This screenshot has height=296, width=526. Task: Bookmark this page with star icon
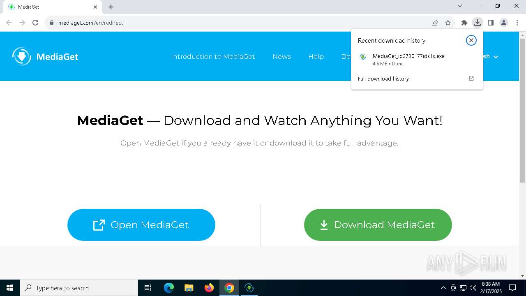click(448, 23)
